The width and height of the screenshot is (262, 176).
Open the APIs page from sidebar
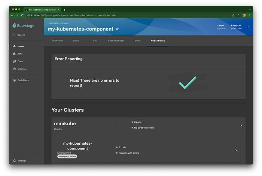pyautogui.click(x=18, y=54)
